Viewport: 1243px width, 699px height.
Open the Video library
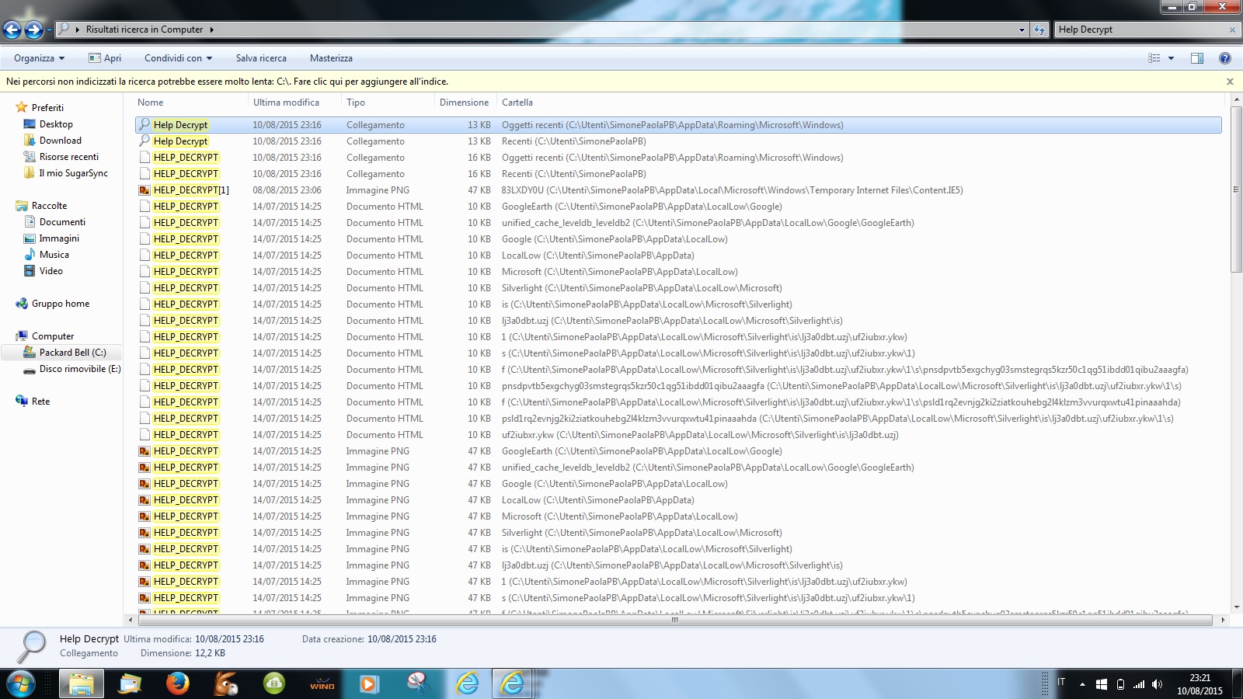coord(50,271)
